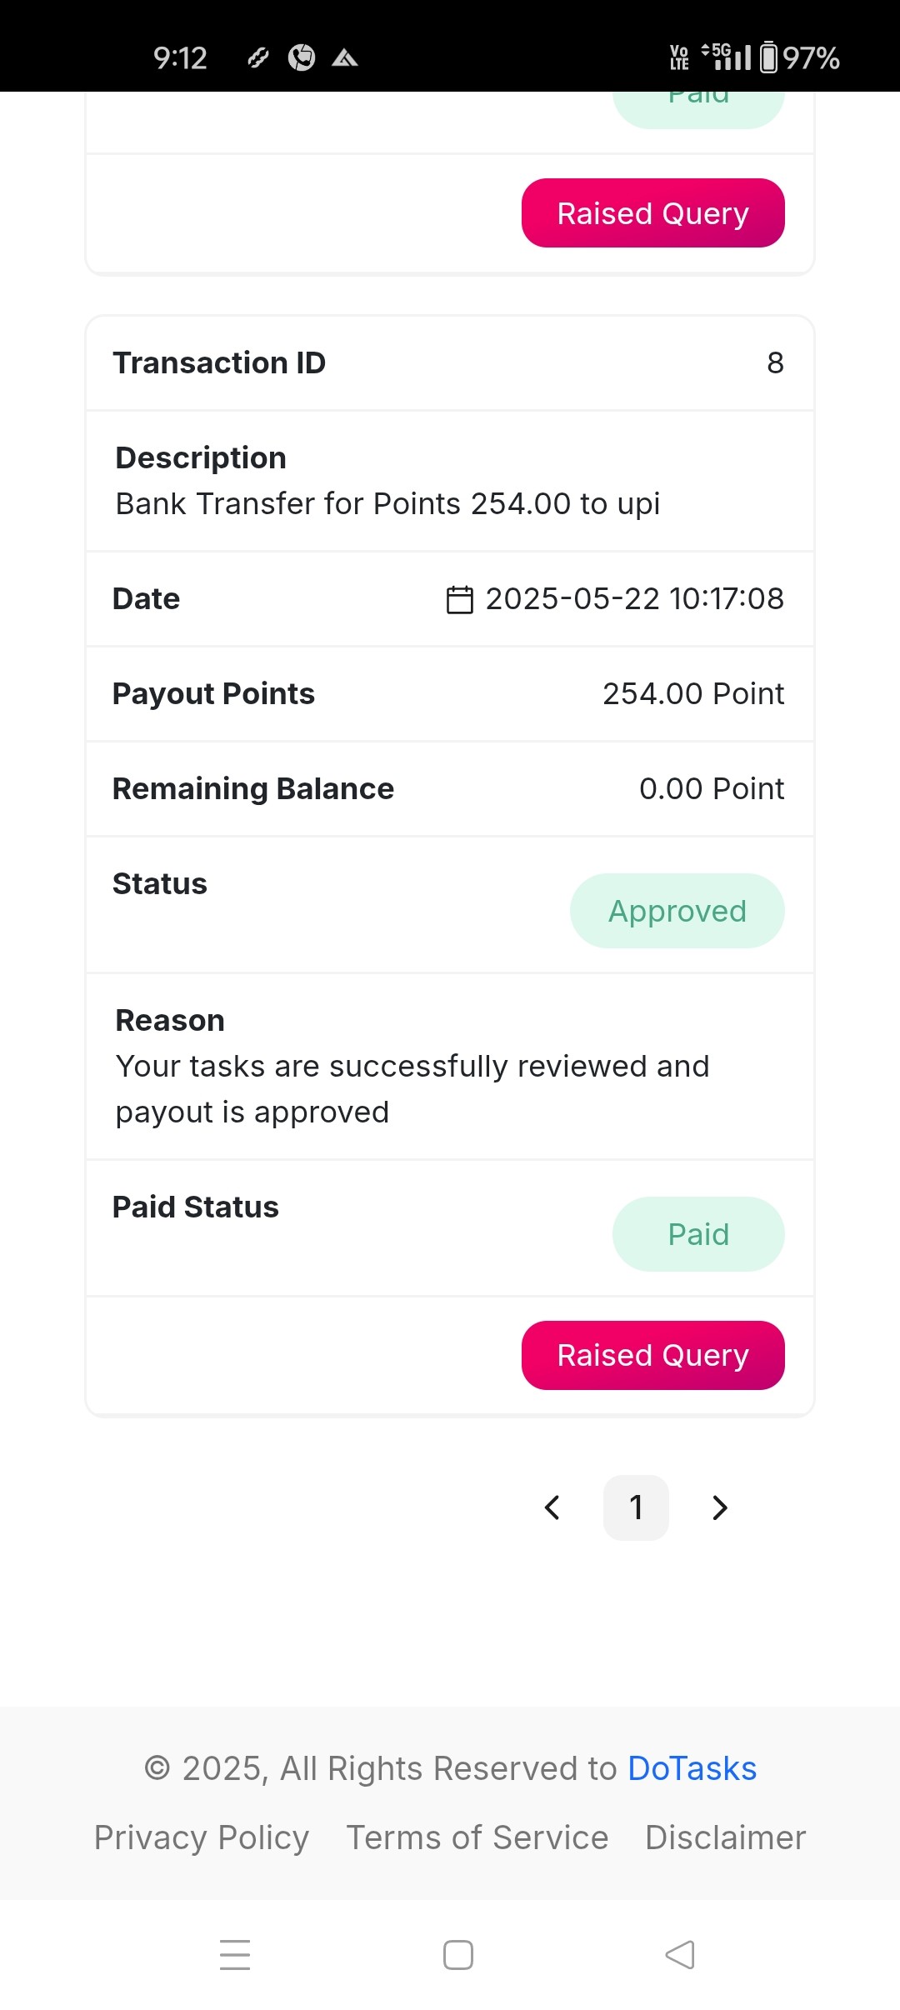900x2010 pixels.
Task: Tap the 5G signal strength indicator
Action: point(727,57)
